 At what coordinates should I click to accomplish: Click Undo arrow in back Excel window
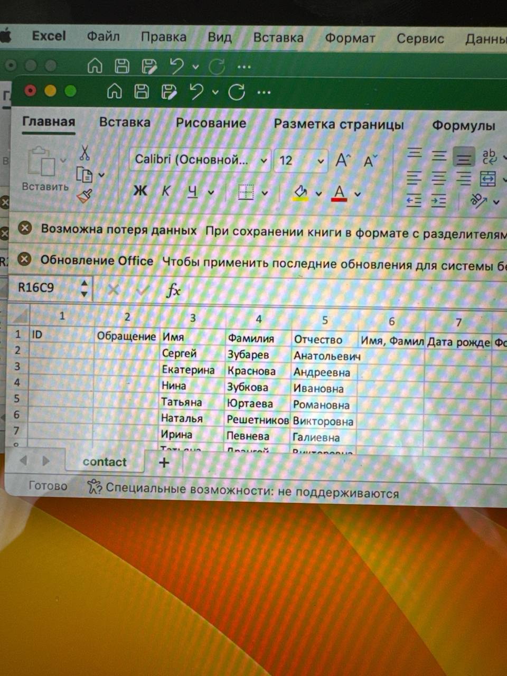click(177, 66)
